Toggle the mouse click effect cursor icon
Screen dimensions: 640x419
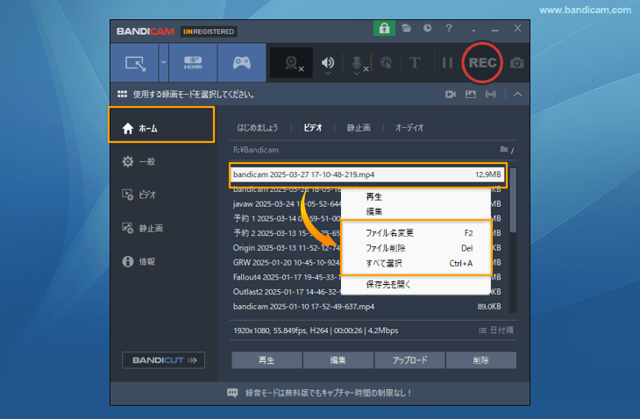[x=387, y=63]
